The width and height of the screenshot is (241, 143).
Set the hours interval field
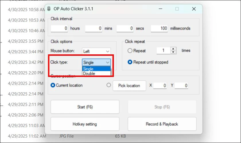click(59, 28)
